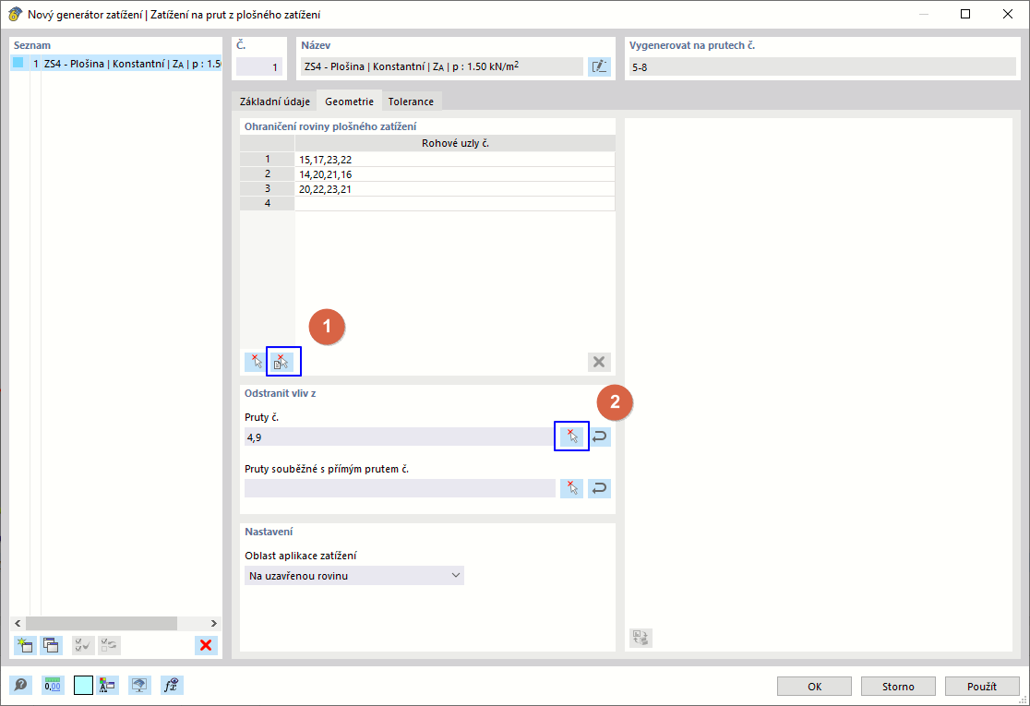The image size is (1030, 706).
Task: Switch to Základní údaje tab
Action: coord(275,102)
